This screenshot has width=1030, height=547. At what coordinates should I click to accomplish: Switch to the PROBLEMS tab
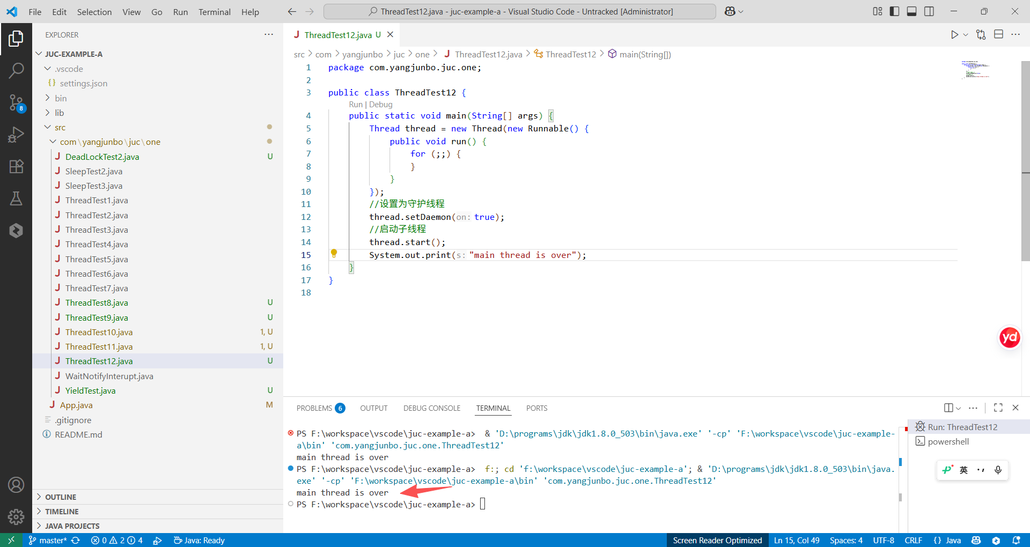pyautogui.click(x=320, y=408)
